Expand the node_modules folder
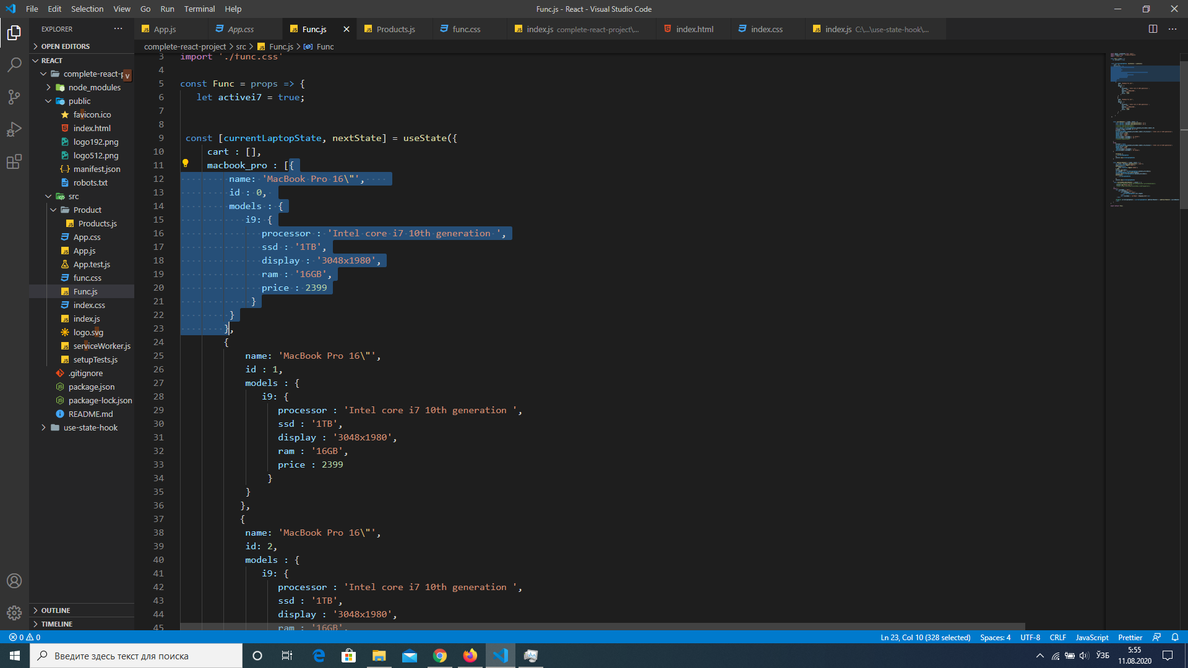Image resolution: width=1188 pixels, height=668 pixels. pyautogui.click(x=82, y=87)
